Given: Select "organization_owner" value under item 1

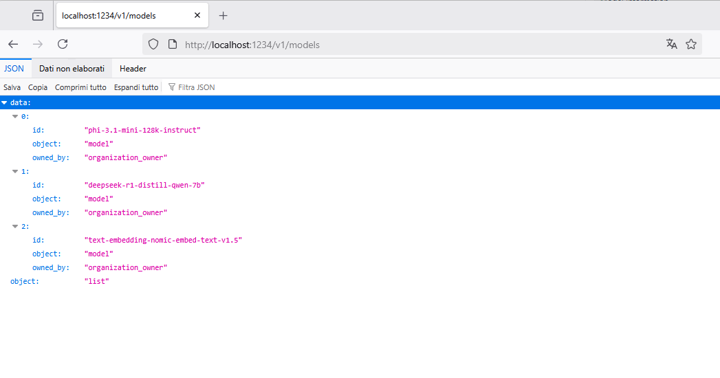Looking at the screenshot, I should click(126, 213).
